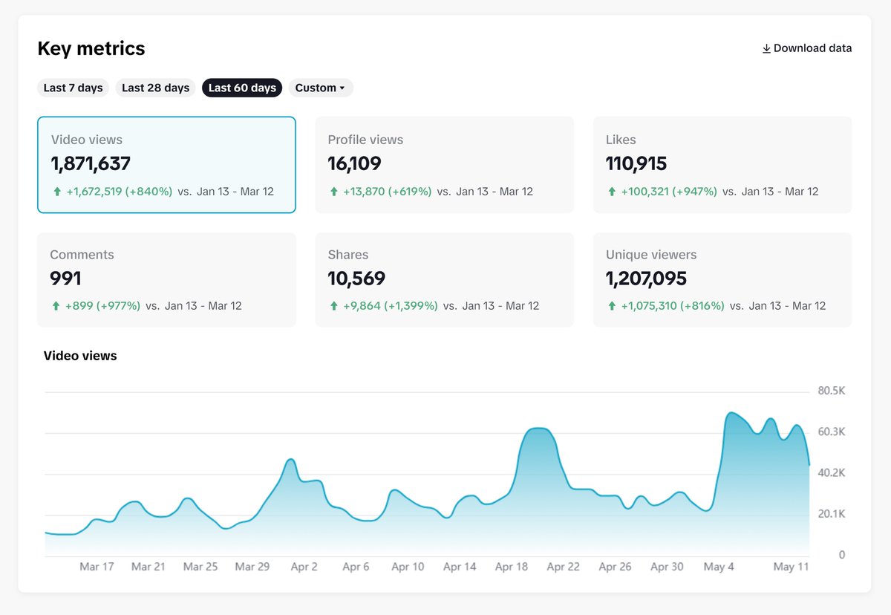This screenshot has height=615, width=891.
Task: Open the Profile views metric card
Action: pos(444,164)
